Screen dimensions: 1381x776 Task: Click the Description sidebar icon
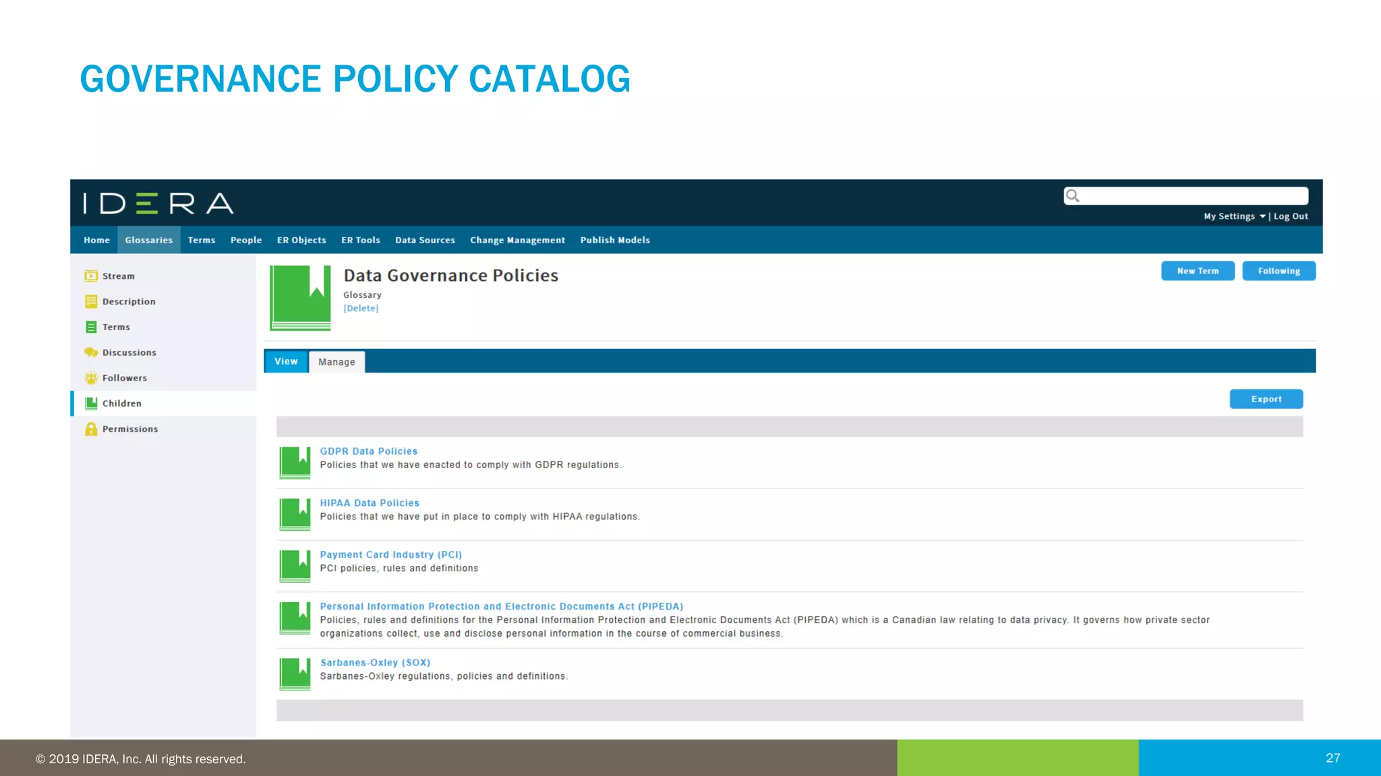(91, 302)
